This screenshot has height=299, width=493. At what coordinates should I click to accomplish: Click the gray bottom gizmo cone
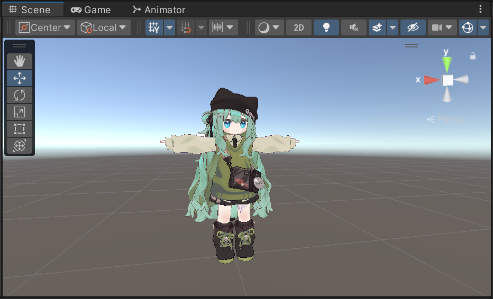[447, 95]
